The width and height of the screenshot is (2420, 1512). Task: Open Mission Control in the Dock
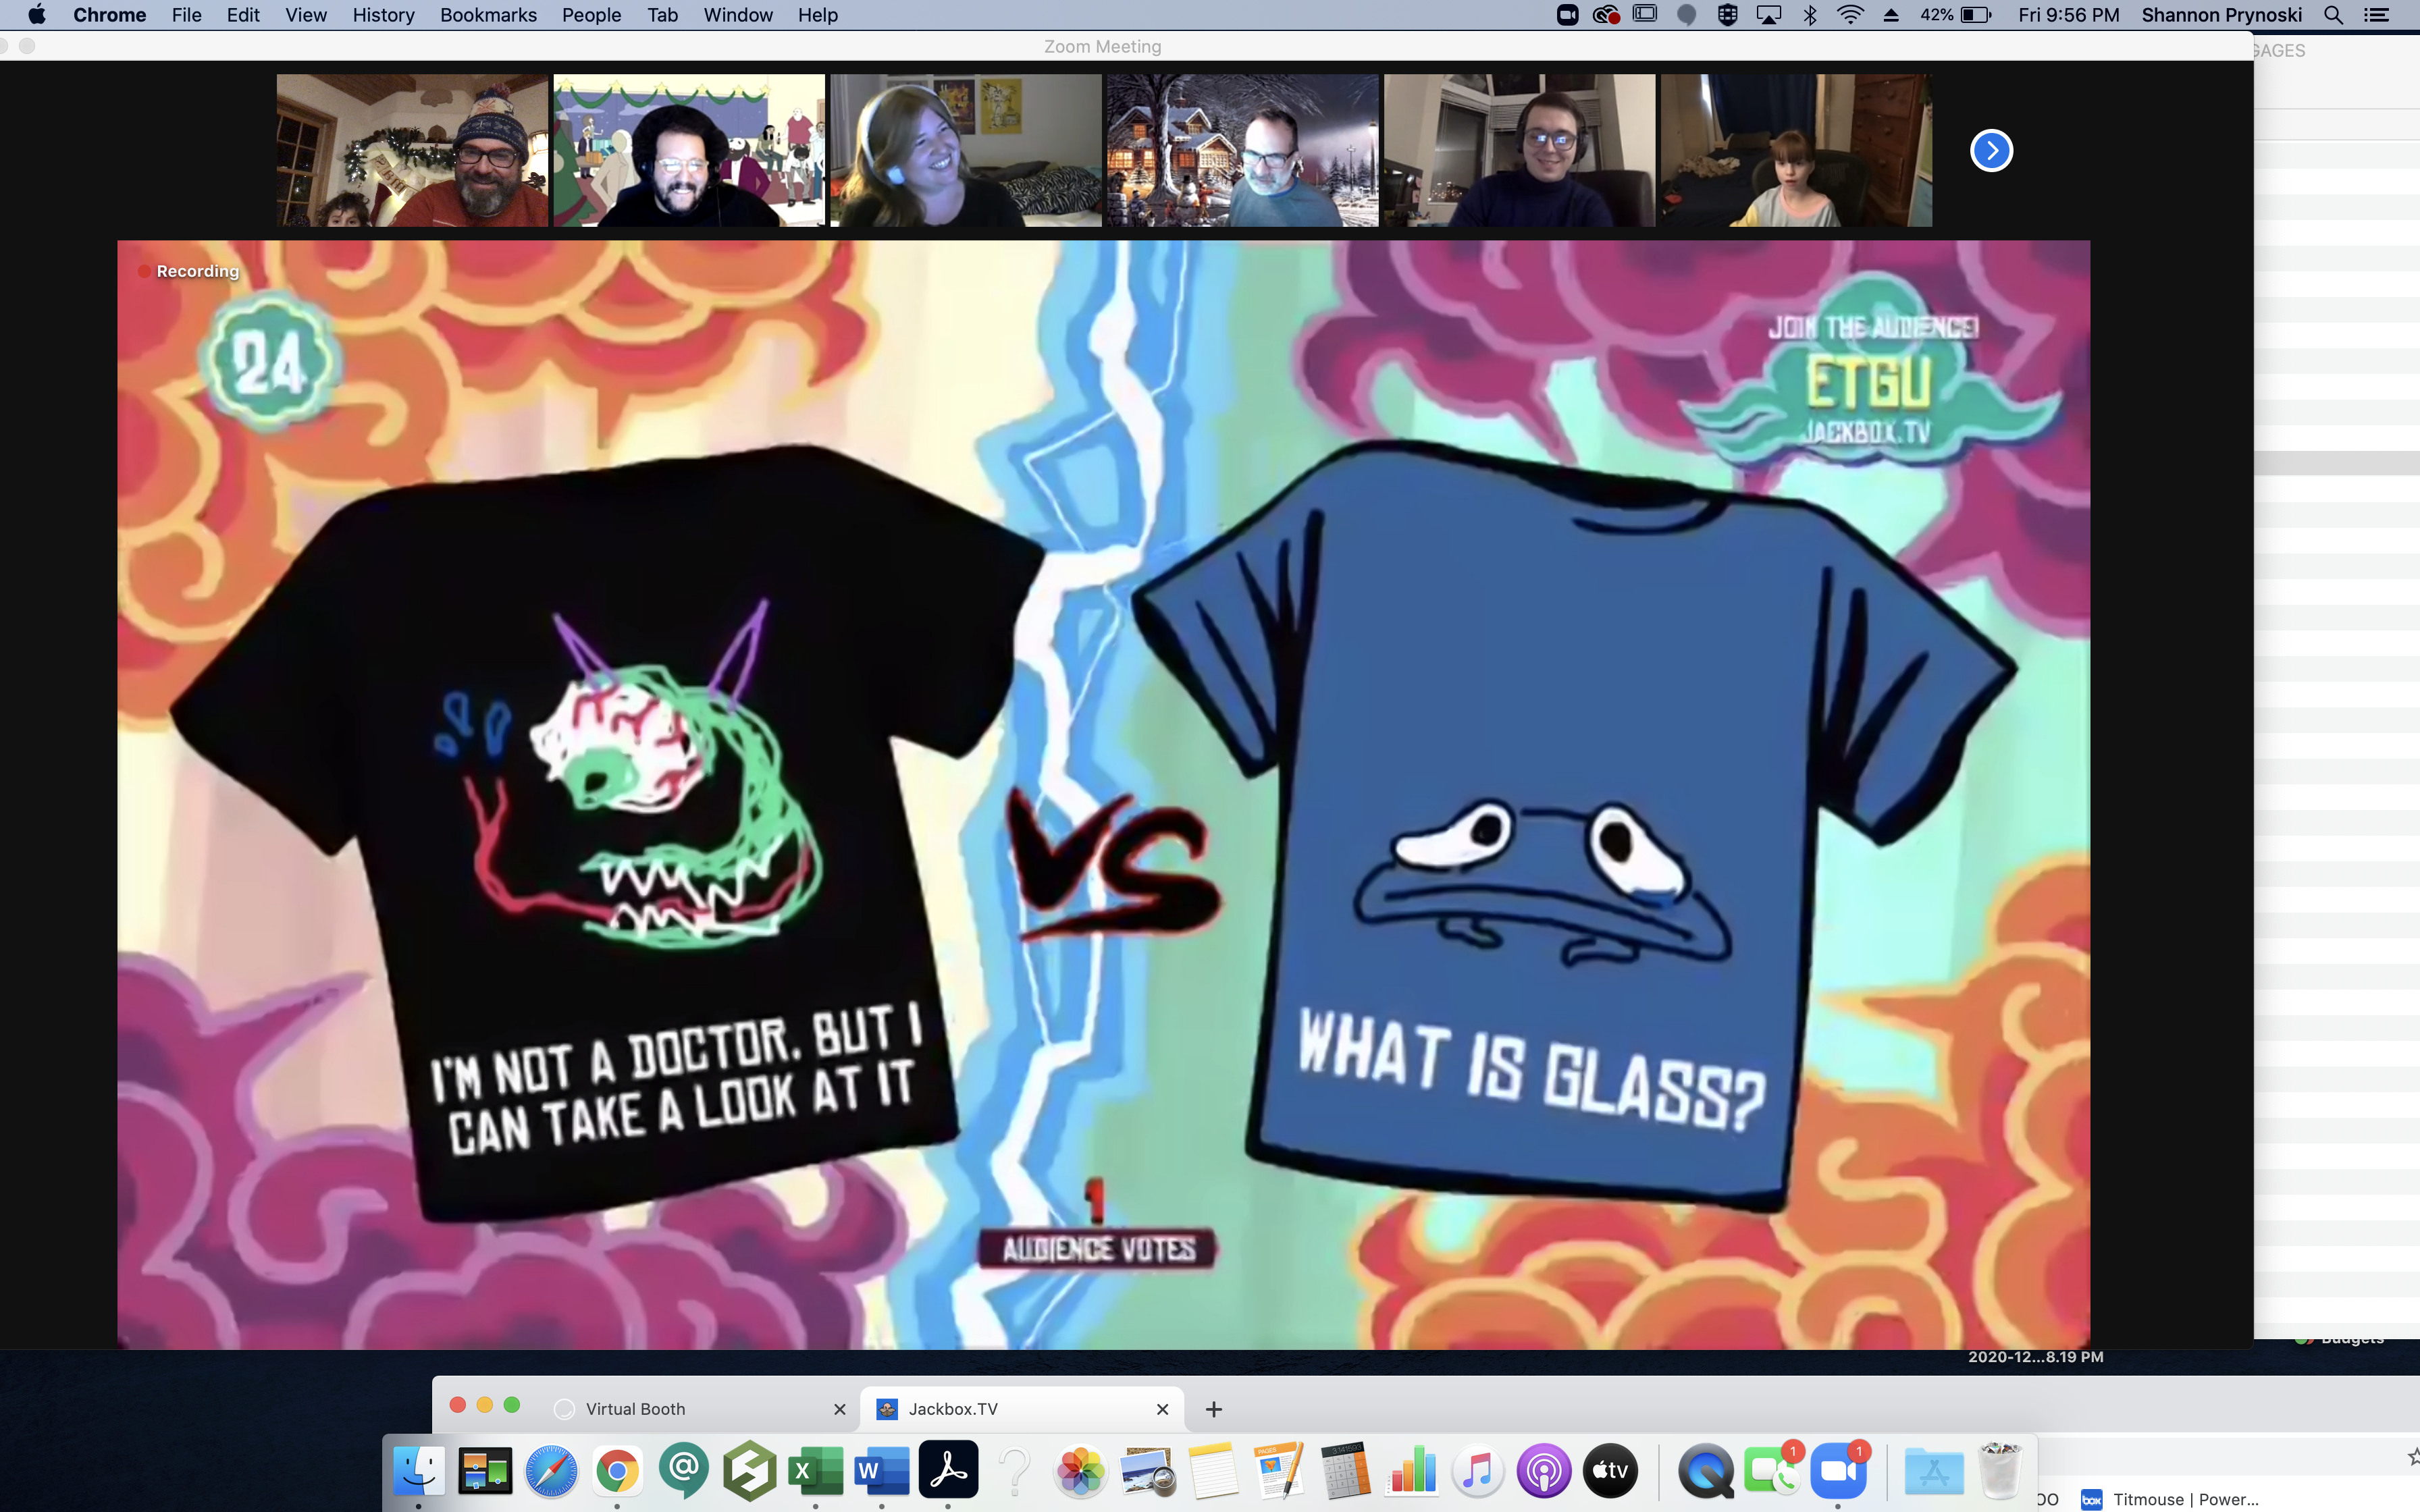pyautogui.click(x=485, y=1471)
